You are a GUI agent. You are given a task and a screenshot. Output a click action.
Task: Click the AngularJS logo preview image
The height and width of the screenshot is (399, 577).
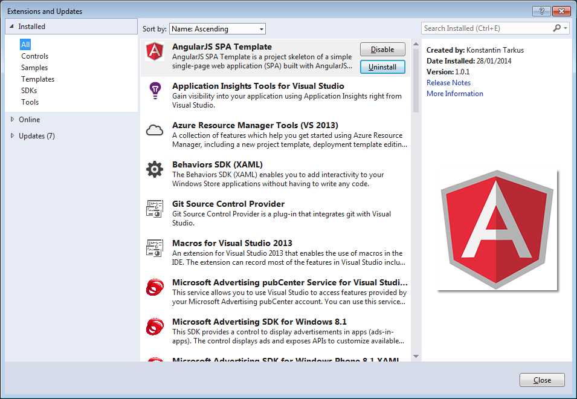(497, 230)
